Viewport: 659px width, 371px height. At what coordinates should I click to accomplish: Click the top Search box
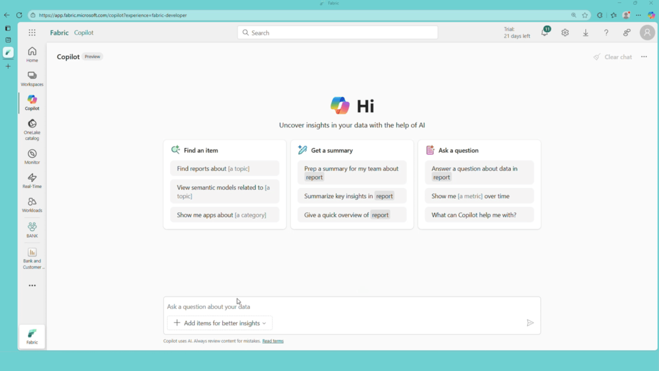pos(337,32)
